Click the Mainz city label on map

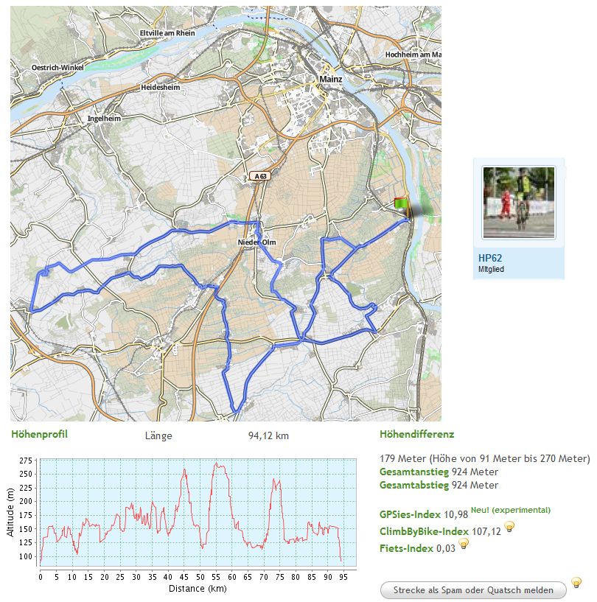331,79
